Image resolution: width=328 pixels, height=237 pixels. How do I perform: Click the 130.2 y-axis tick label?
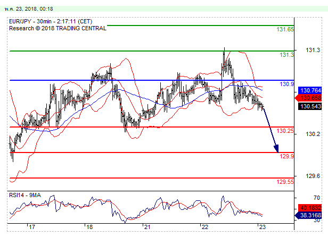tap(313, 134)
